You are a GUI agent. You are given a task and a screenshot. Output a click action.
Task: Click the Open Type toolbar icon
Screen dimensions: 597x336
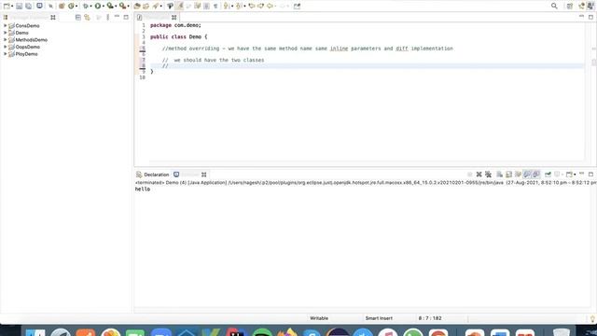[x=137, y=6]
